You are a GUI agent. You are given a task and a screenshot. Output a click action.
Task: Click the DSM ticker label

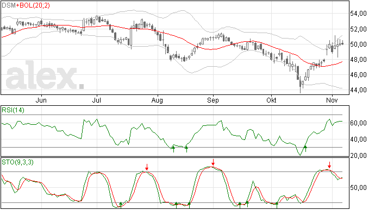pos(9,5)
